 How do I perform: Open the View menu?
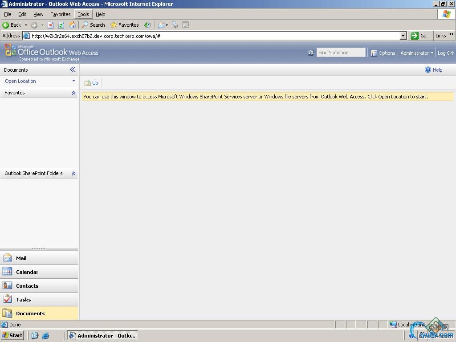point(38,14)
